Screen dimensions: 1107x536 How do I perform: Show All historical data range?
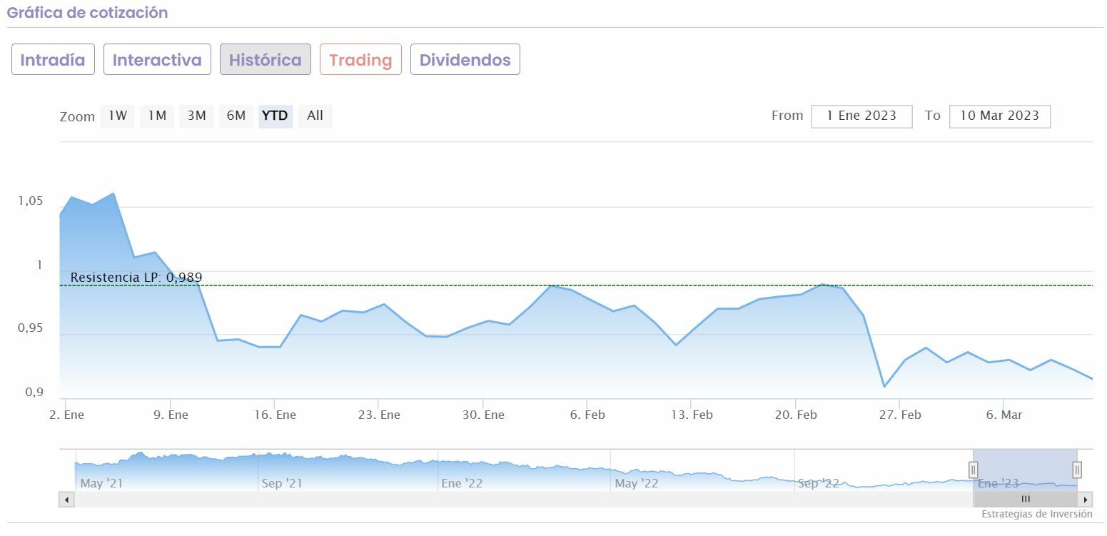tap(315, 116)
